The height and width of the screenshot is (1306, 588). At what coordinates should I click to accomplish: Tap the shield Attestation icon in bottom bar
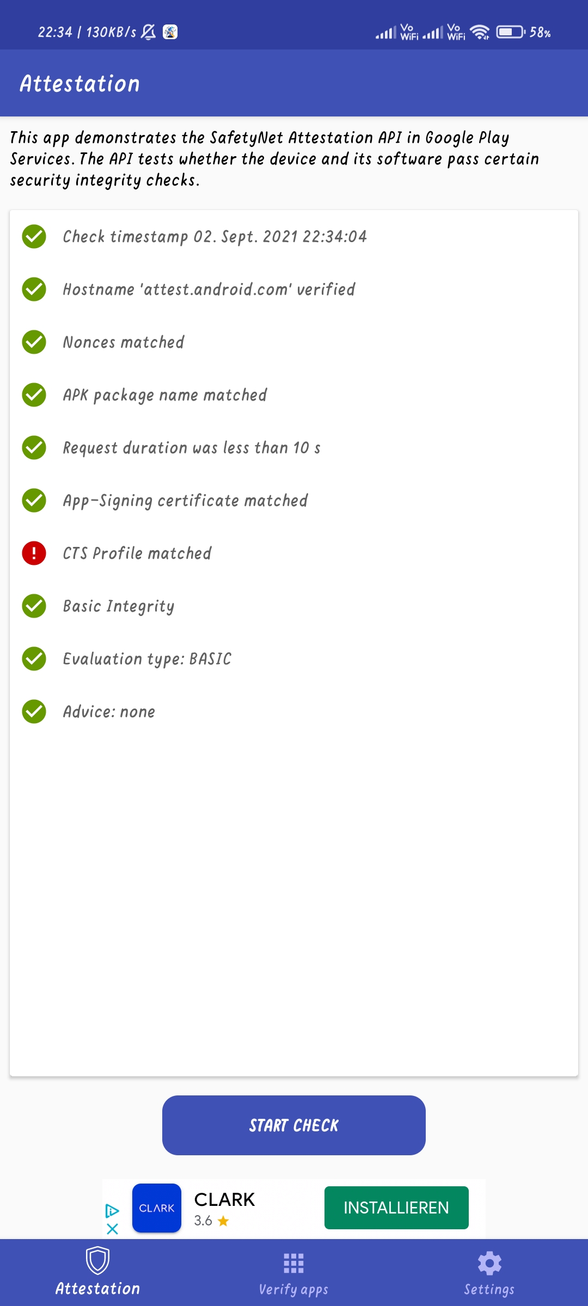(98, 1261)
